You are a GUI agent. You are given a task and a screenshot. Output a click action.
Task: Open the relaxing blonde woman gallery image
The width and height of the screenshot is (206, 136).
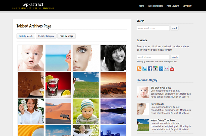pyautogui.click(x=86, y=131)
